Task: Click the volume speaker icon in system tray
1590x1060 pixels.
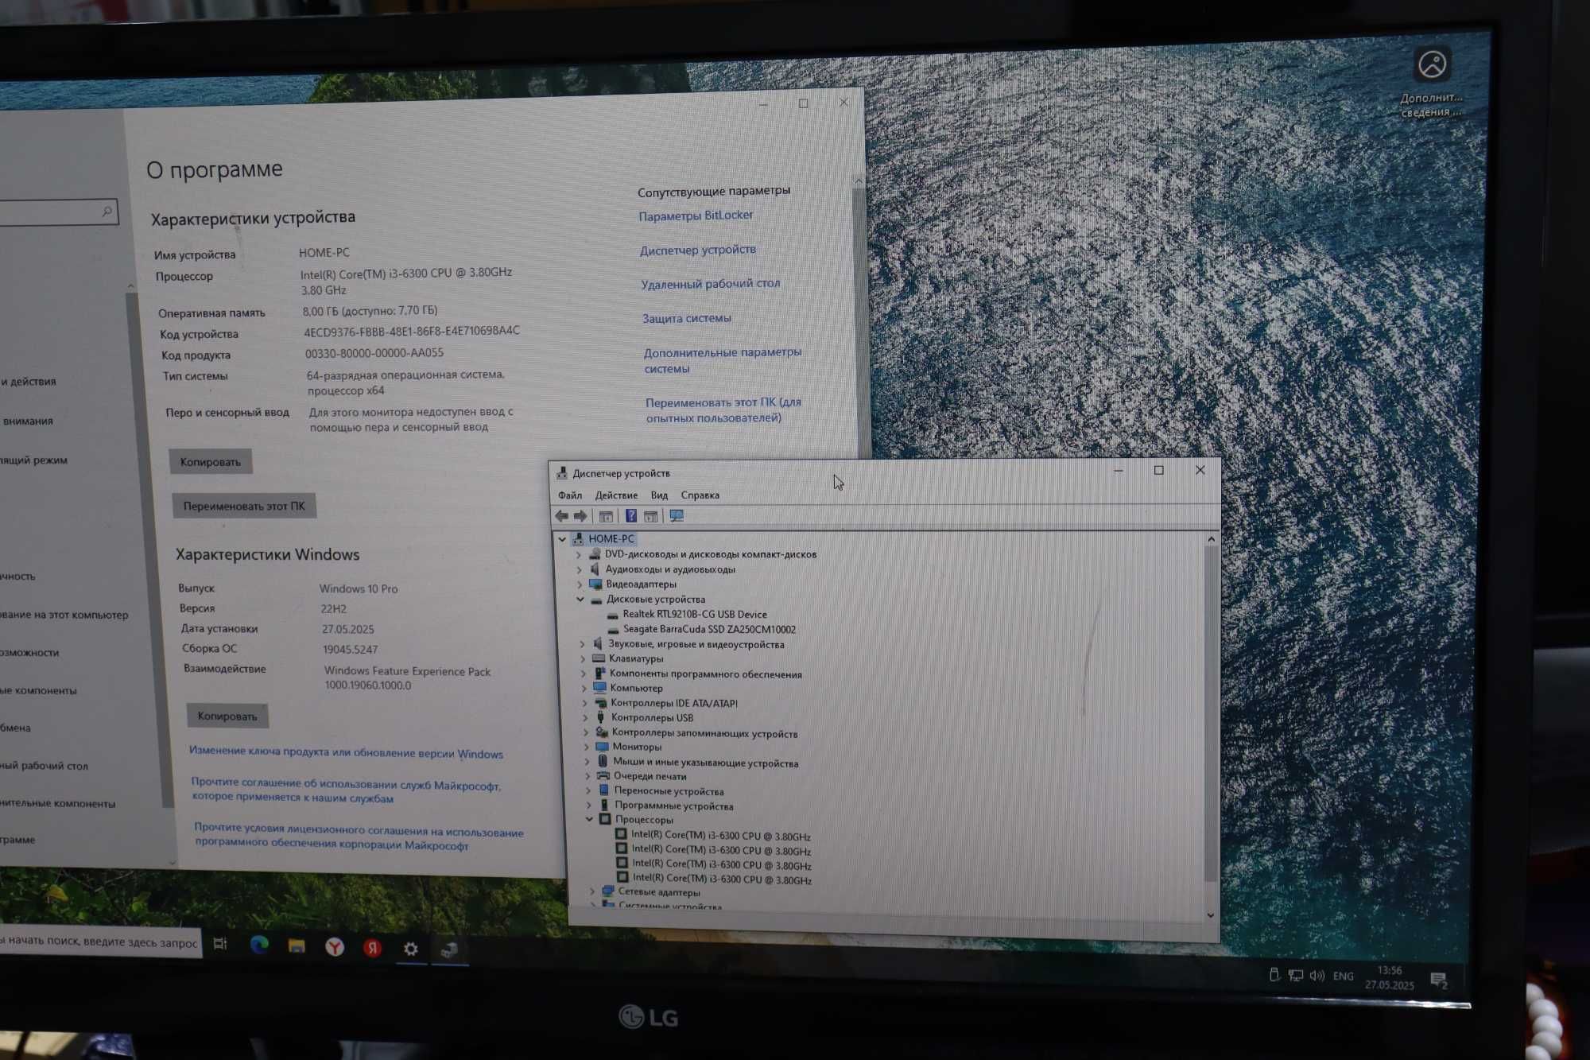Action: tap(1317, 976)
